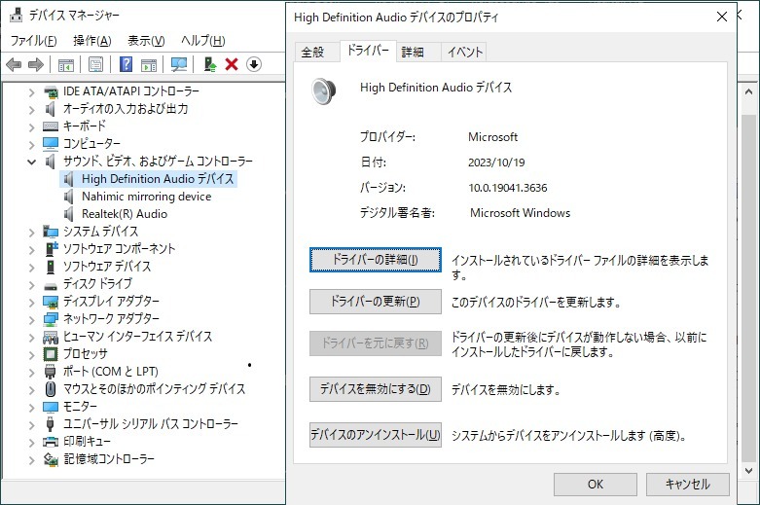Click the red X uninstall device icon
This screenshot has height=505, width=760.
[x=232, y=64]
